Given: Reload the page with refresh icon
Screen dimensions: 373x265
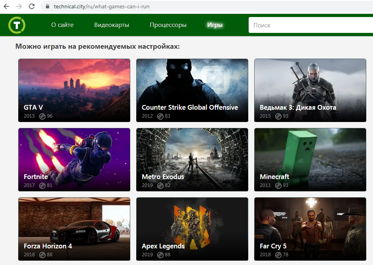Looking at the screenshot, I should pos(32,6).
